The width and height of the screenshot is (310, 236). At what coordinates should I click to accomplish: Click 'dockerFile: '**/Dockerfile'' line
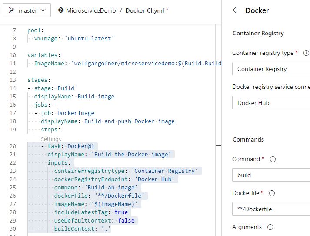click(x=99, y=196)
